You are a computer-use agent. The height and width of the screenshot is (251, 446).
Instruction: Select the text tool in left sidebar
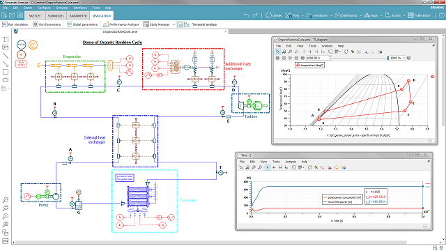pos(5,39)
